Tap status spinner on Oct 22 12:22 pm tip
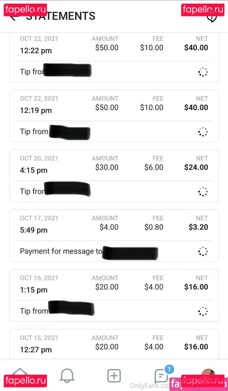Viewport: 228px width, 391px height. (x=203, y=72)
